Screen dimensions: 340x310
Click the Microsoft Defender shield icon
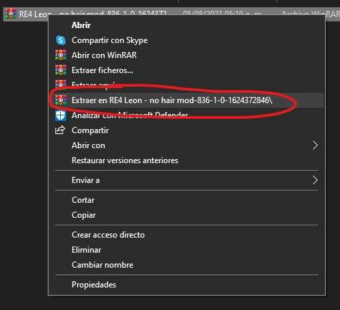click(x=61, y=115)
